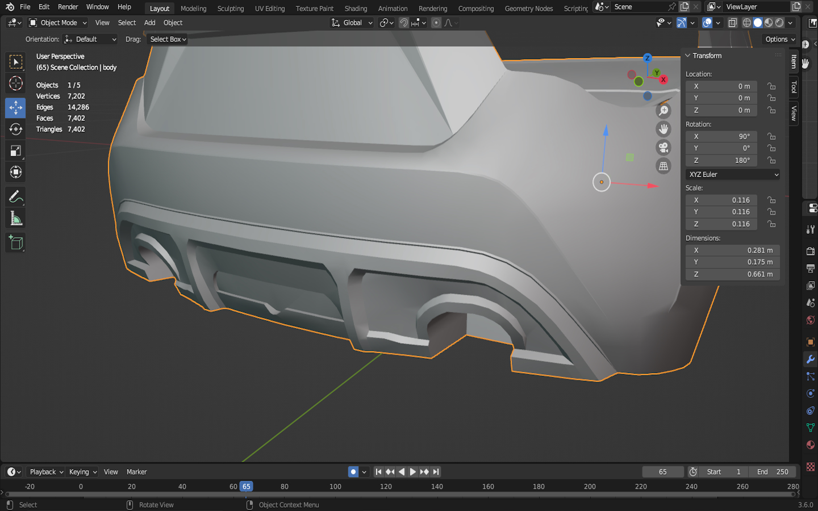This screenshot has width=818, height=511.
Task: Open the viewport Object menu
Action: click(173, 23)
